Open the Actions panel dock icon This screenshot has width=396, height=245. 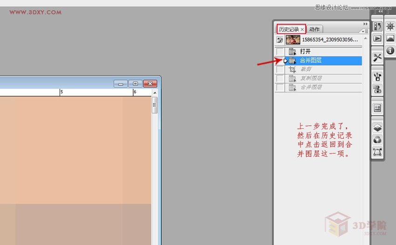377,38
